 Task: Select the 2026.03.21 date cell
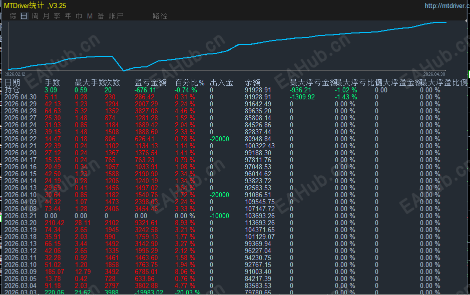pyautogui.click(x=21, y=216)
